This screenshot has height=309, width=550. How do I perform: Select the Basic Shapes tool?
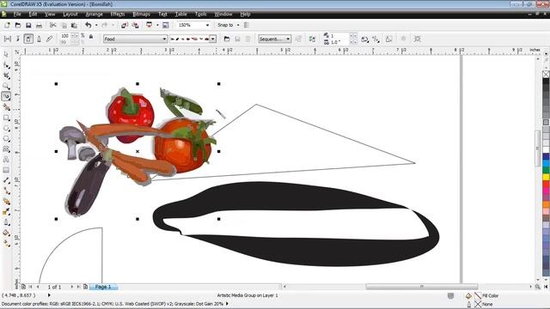[x=6, y=149]
